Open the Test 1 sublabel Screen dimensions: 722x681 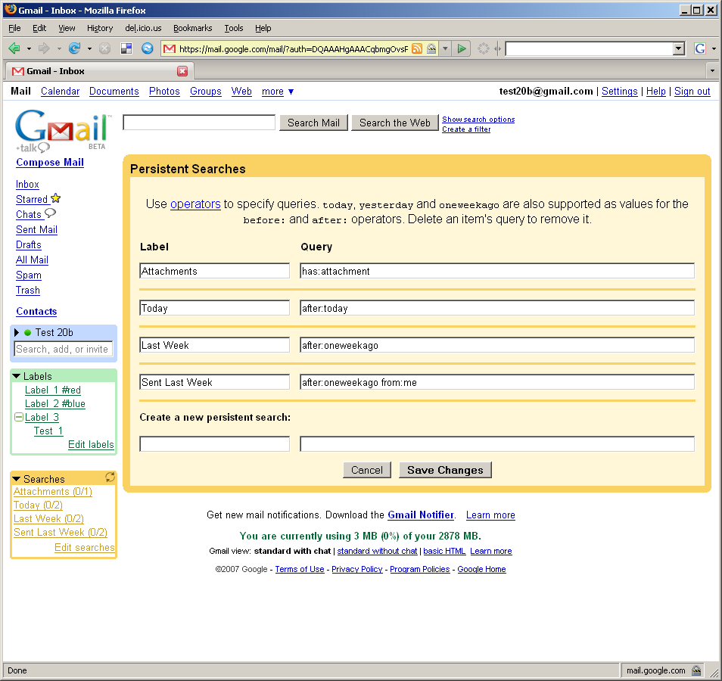48,431
